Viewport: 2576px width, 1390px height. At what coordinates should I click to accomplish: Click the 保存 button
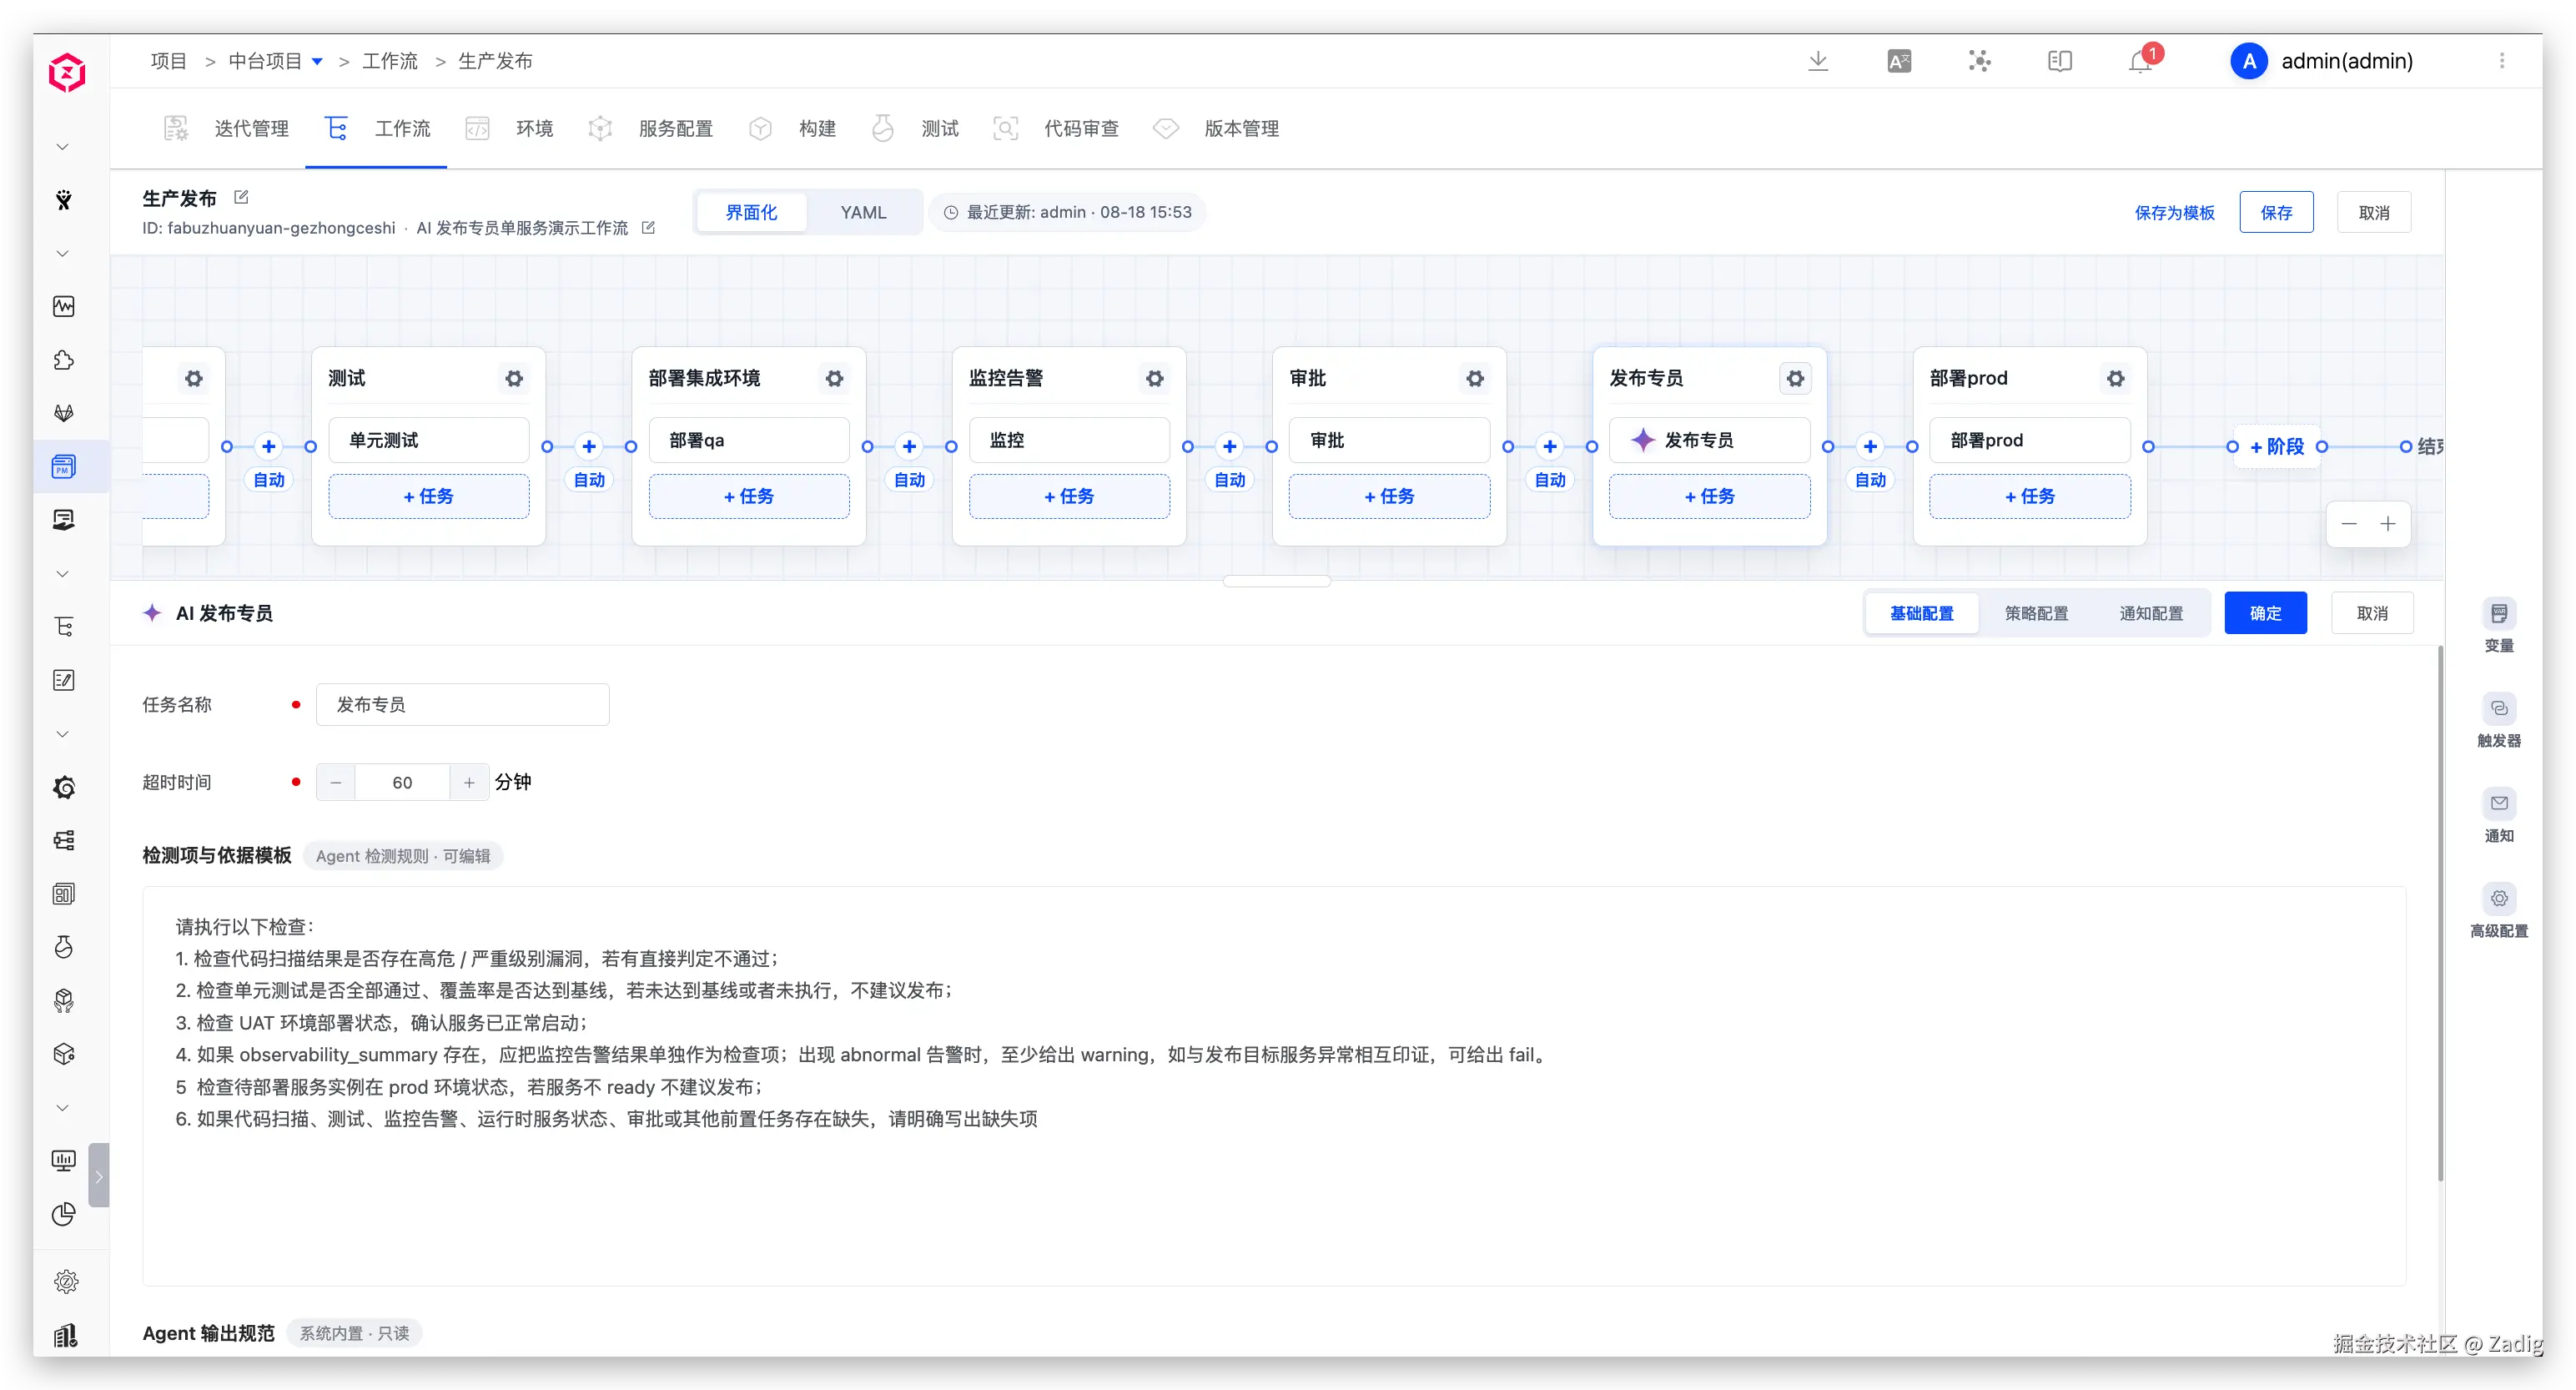[x=2276, y=212]
